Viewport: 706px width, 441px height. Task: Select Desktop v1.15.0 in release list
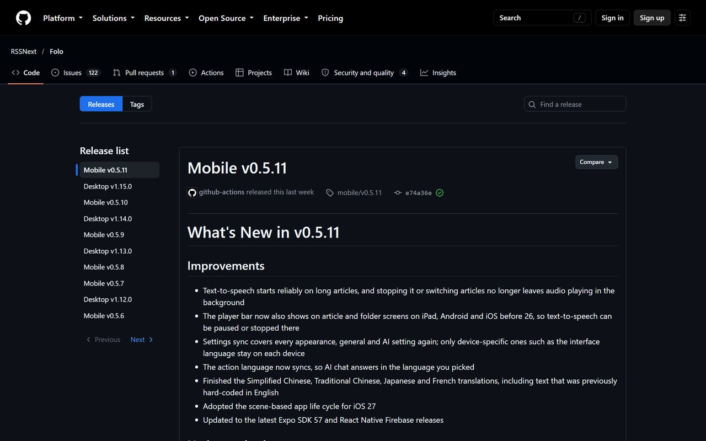pos(108,186)
